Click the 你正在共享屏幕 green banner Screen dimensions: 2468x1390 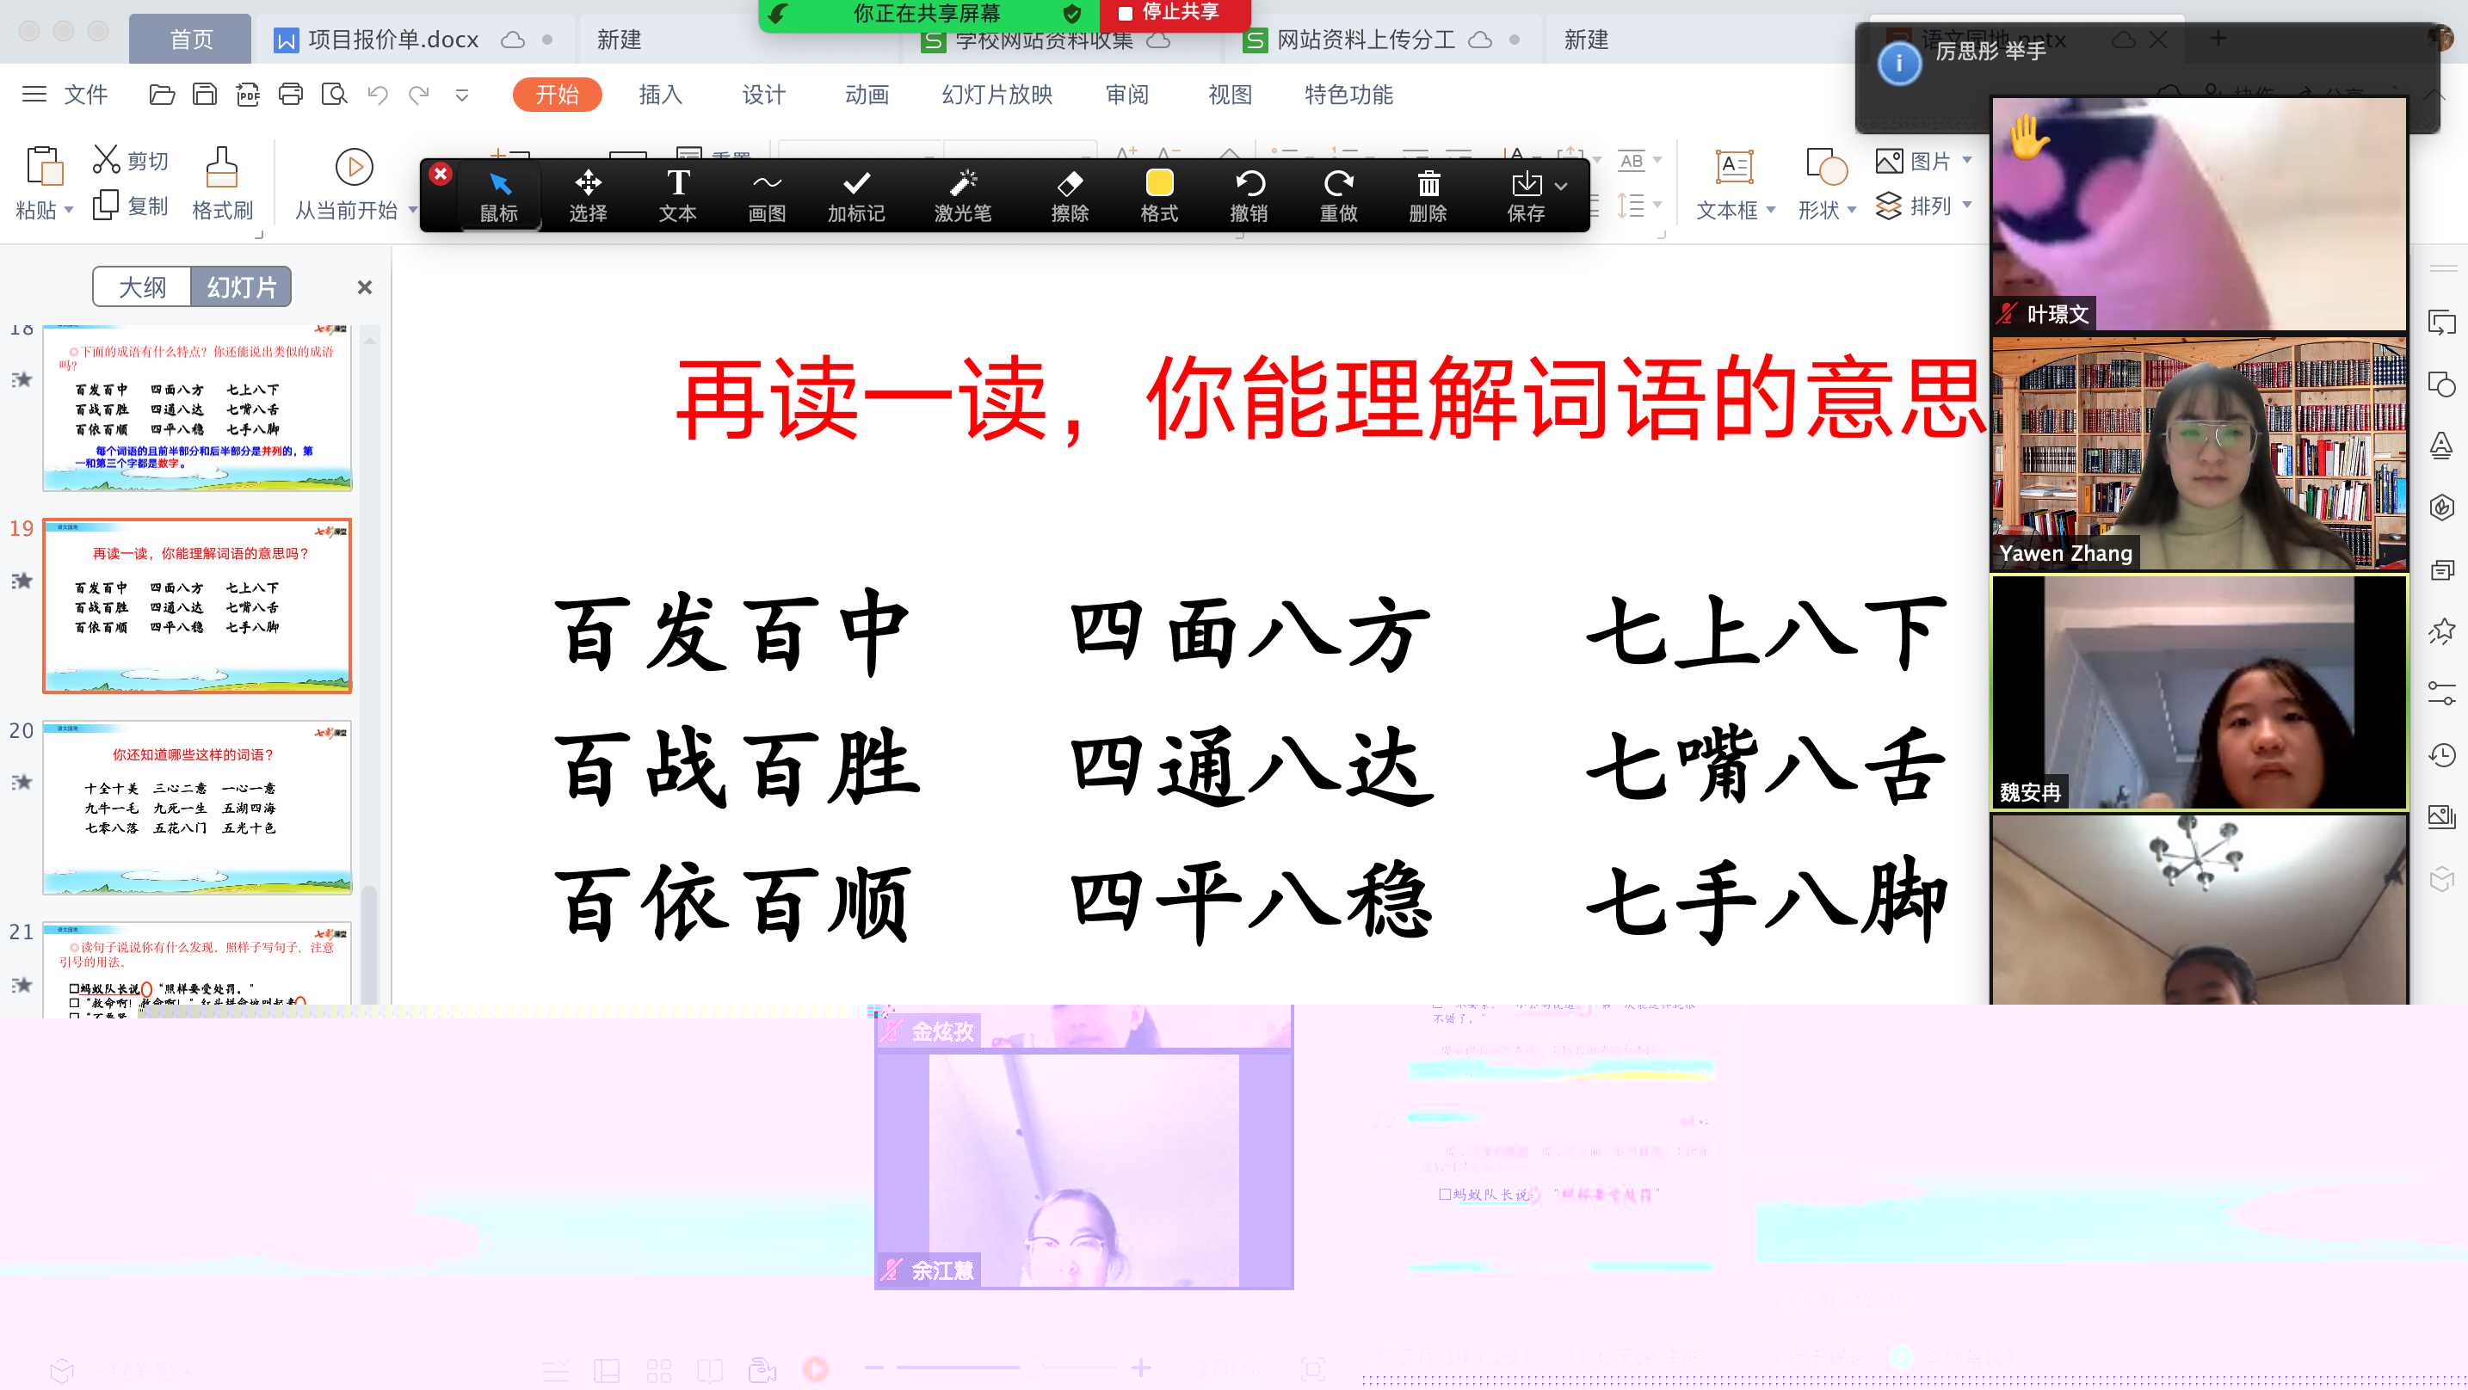[x=927, y=14]
